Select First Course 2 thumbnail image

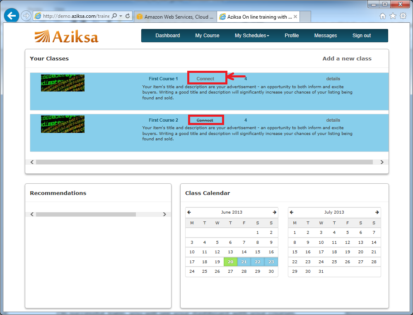point(63,124)
